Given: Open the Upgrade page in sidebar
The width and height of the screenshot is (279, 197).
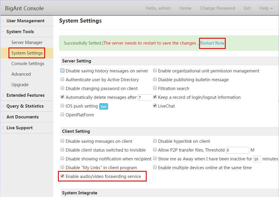Looking at the screenshot, I should coord(20,85).
